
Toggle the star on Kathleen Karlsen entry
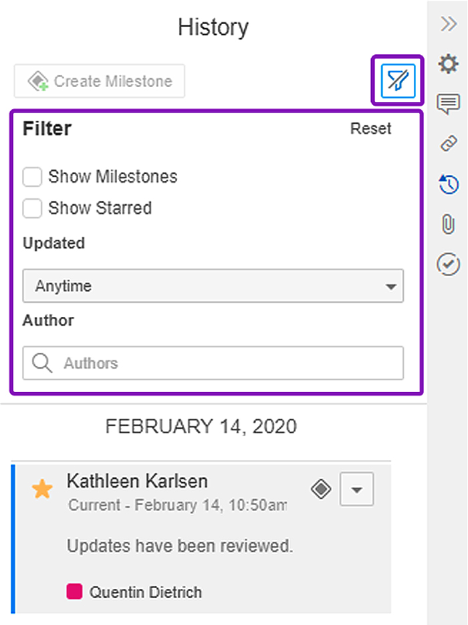[42, 490]
